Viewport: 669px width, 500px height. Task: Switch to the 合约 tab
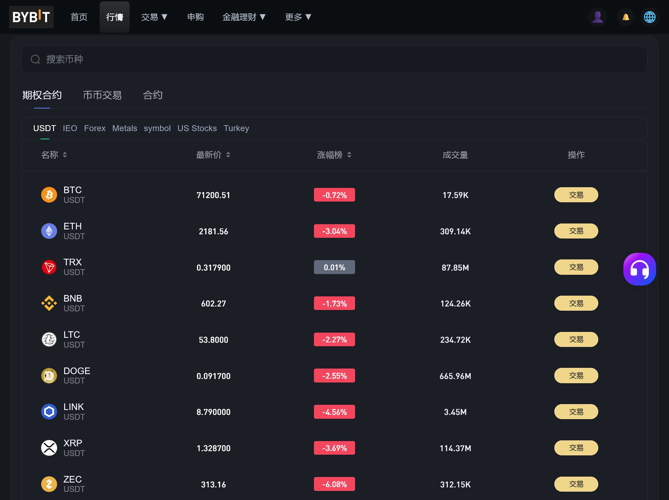pos(153,95)
